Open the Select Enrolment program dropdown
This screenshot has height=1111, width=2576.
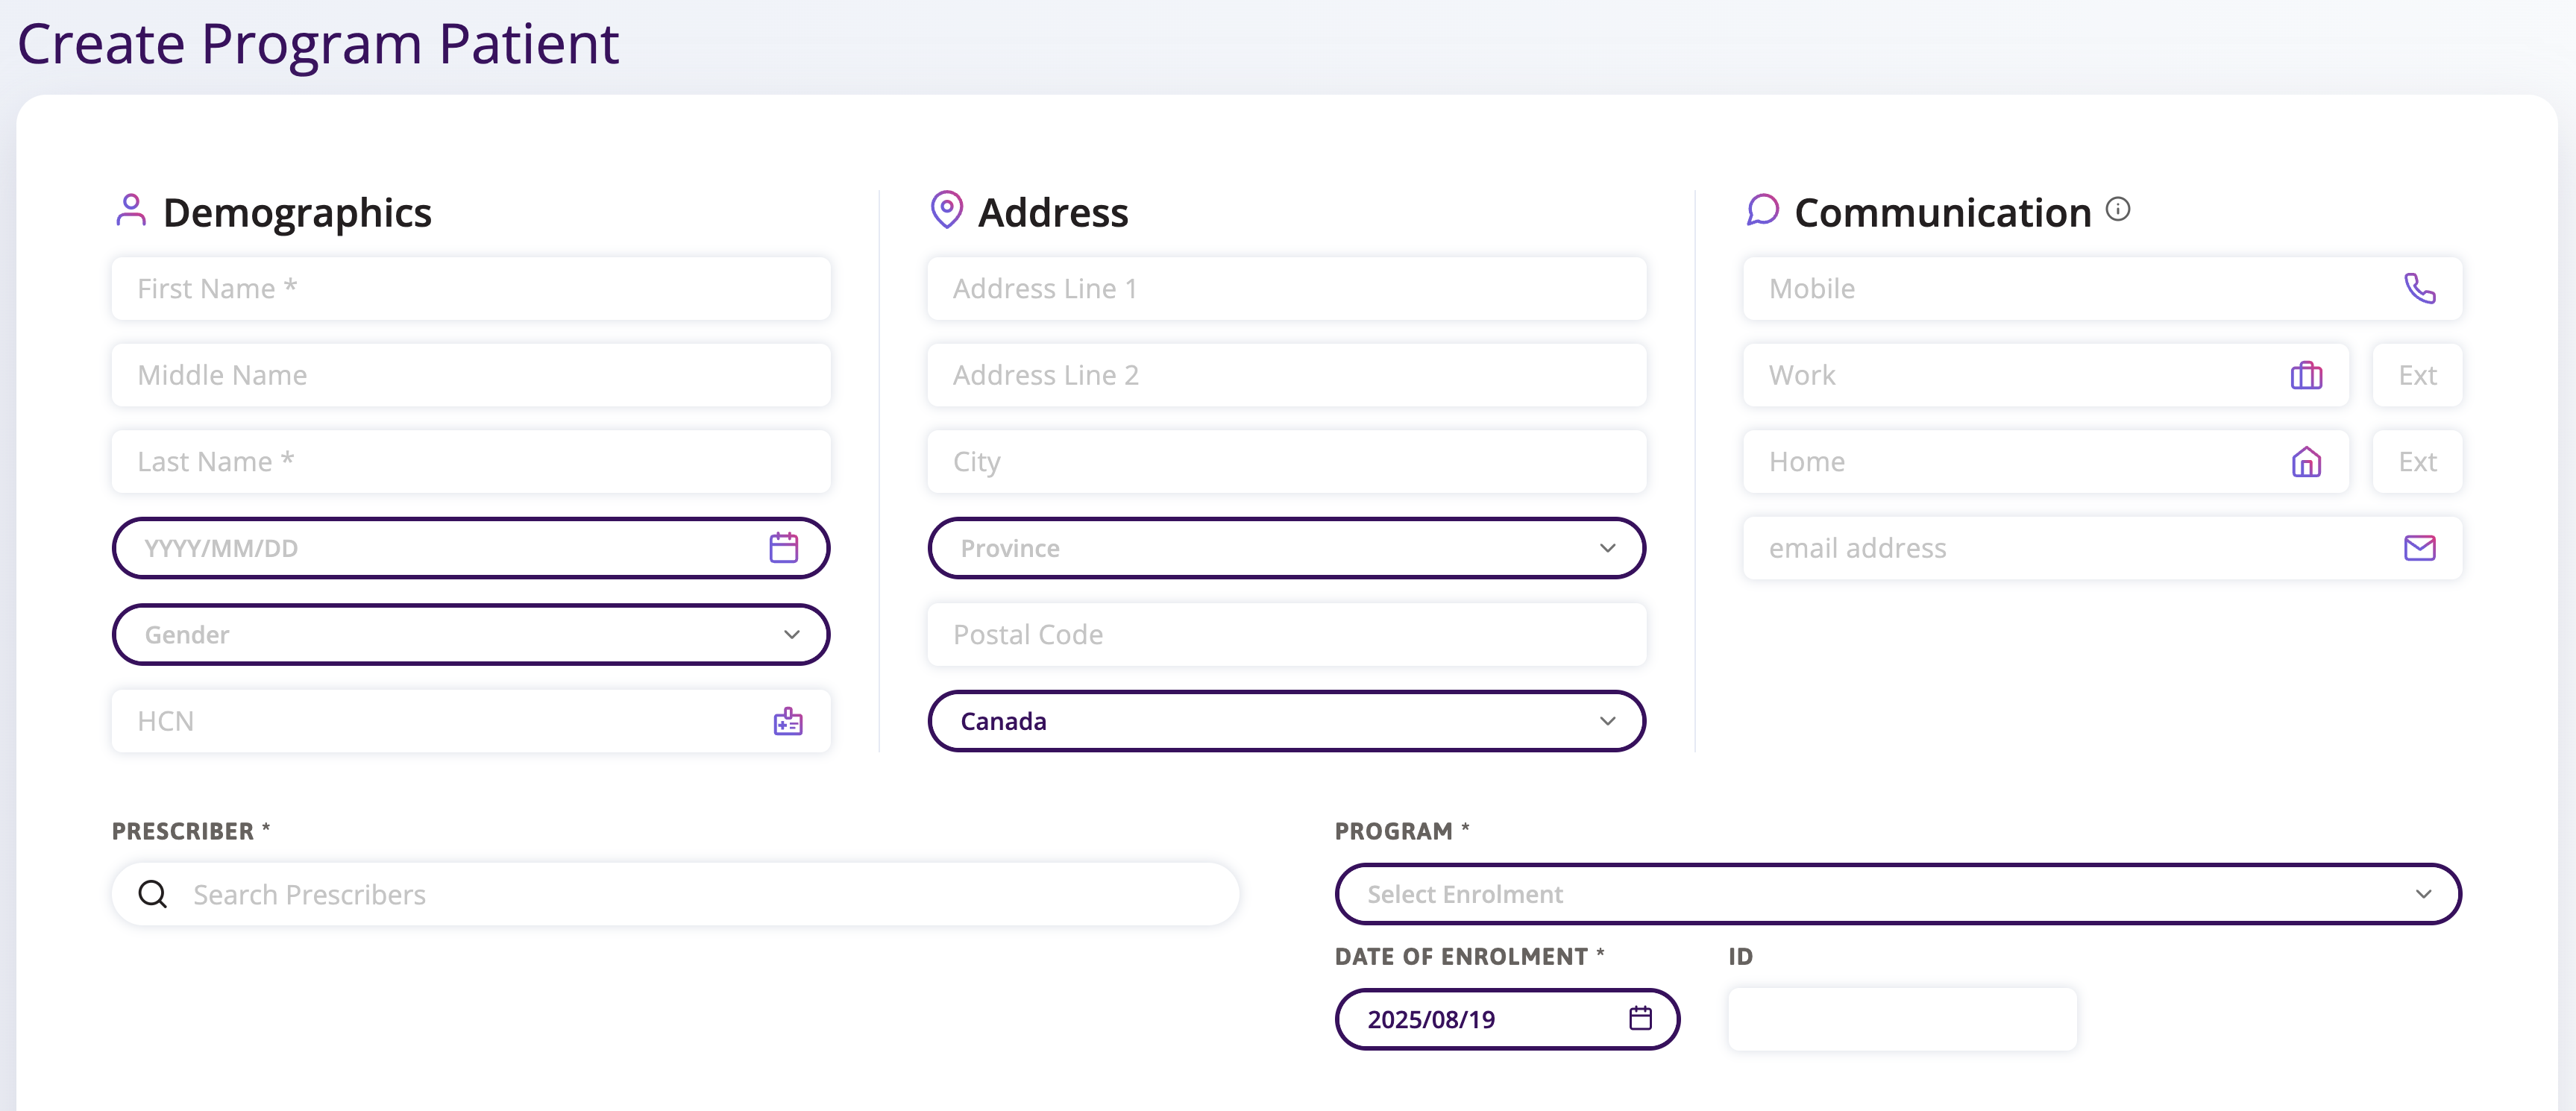click(1897, 894)
